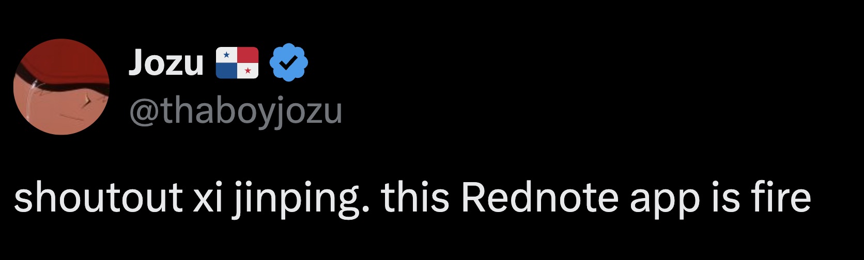864x260 pixels.
Task: Open the Jozu display name link
Action: pos(166,62)
